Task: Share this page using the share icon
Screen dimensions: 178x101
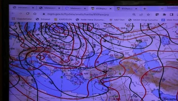Action: click(141, 15)
